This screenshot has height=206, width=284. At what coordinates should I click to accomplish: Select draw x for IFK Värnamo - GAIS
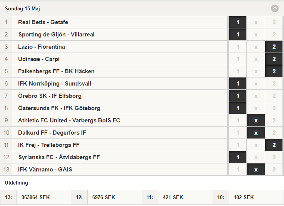pyautogui.click(x=256, y=170)
